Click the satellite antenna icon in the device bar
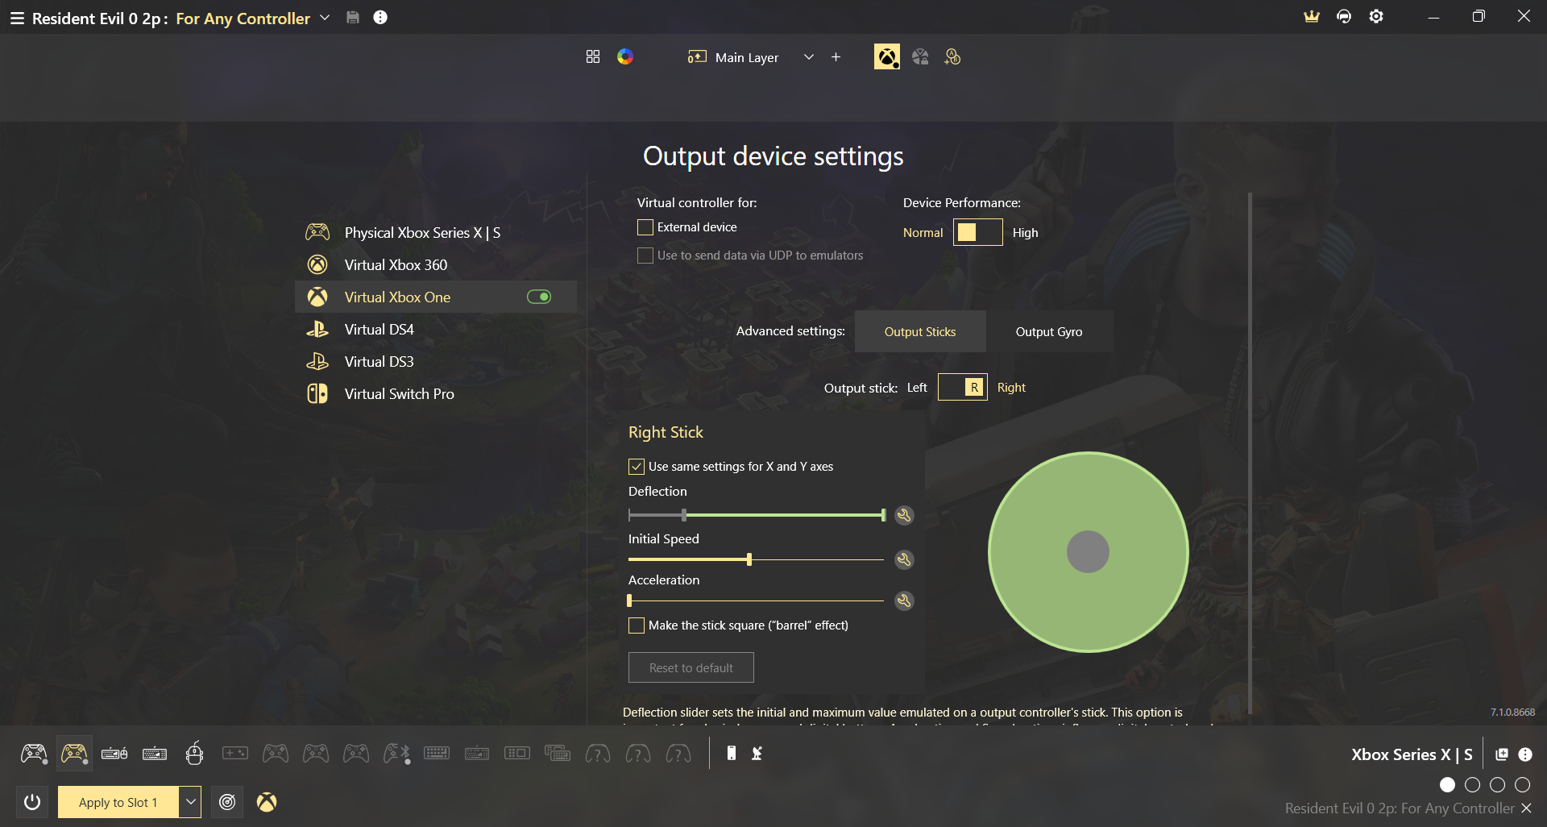 click(x=757, y=753)
